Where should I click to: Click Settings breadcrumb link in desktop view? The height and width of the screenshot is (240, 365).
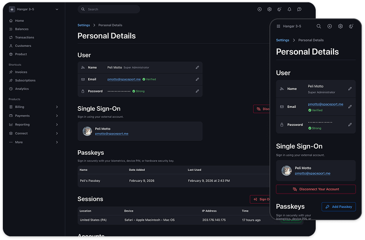coord(83,25)
